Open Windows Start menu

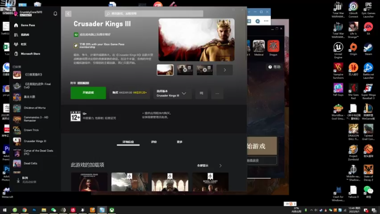(5, 210)
